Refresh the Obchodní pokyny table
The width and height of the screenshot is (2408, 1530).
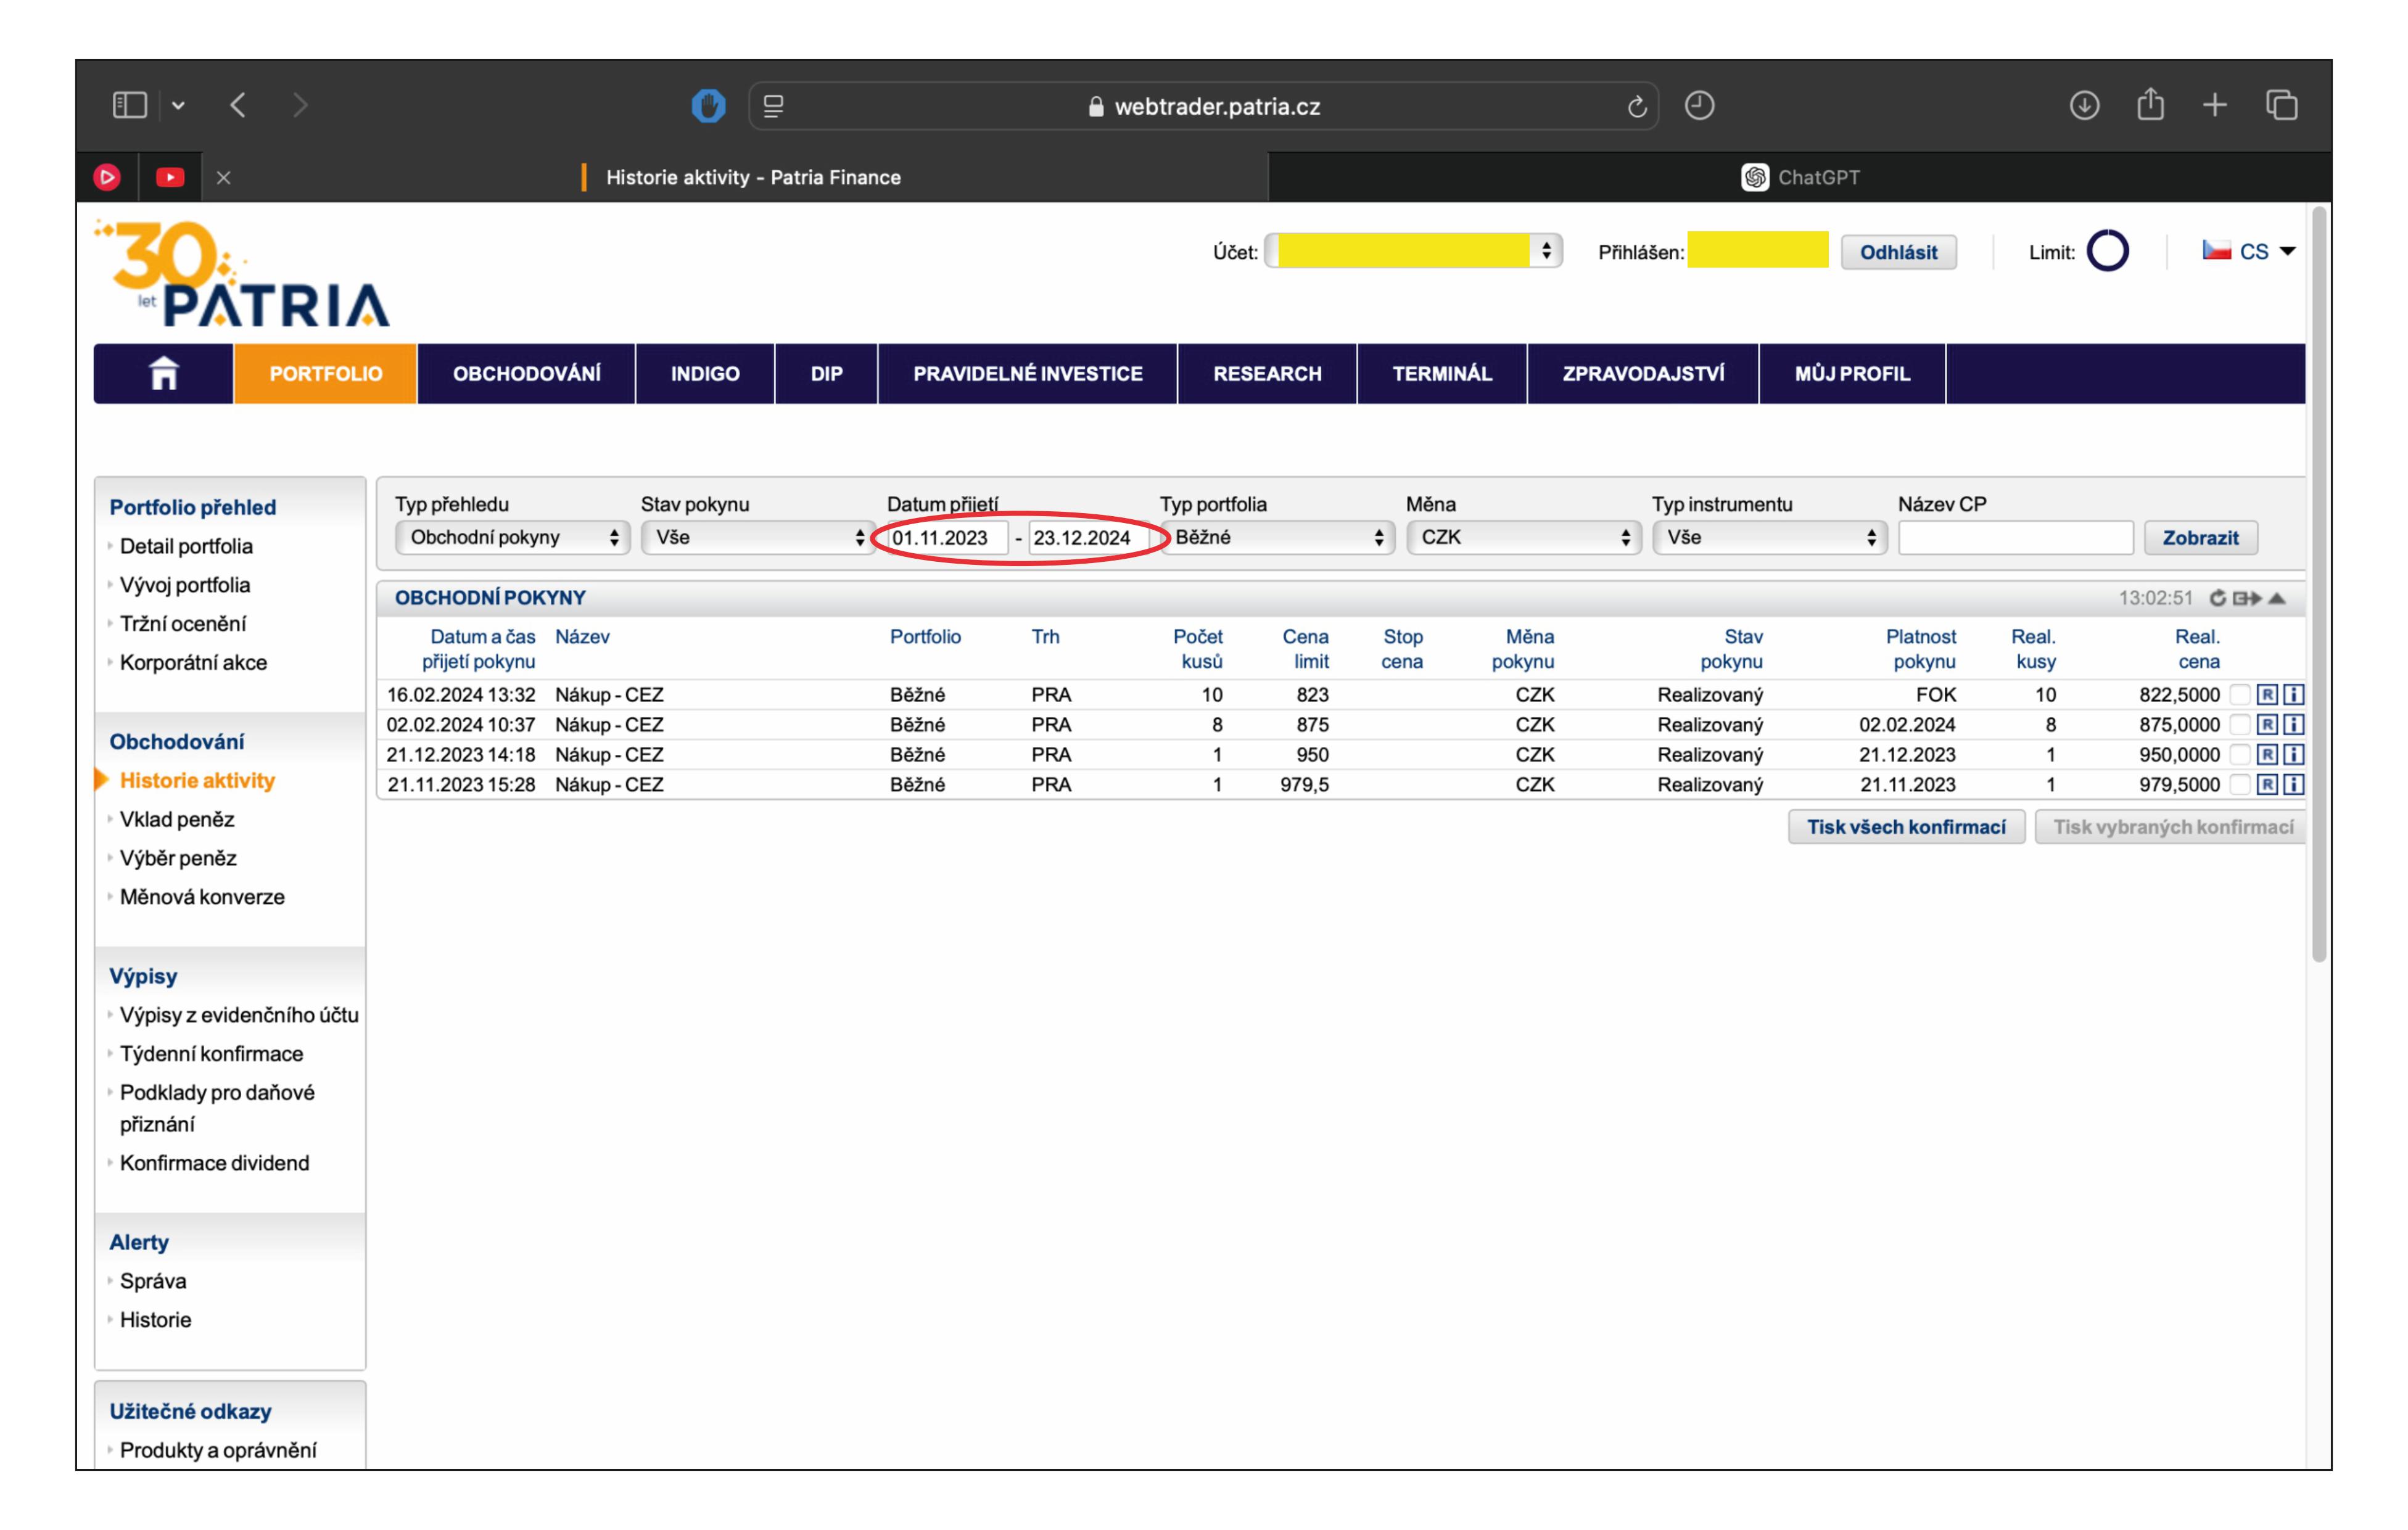pyautogui.click(x=2218, y=598)
